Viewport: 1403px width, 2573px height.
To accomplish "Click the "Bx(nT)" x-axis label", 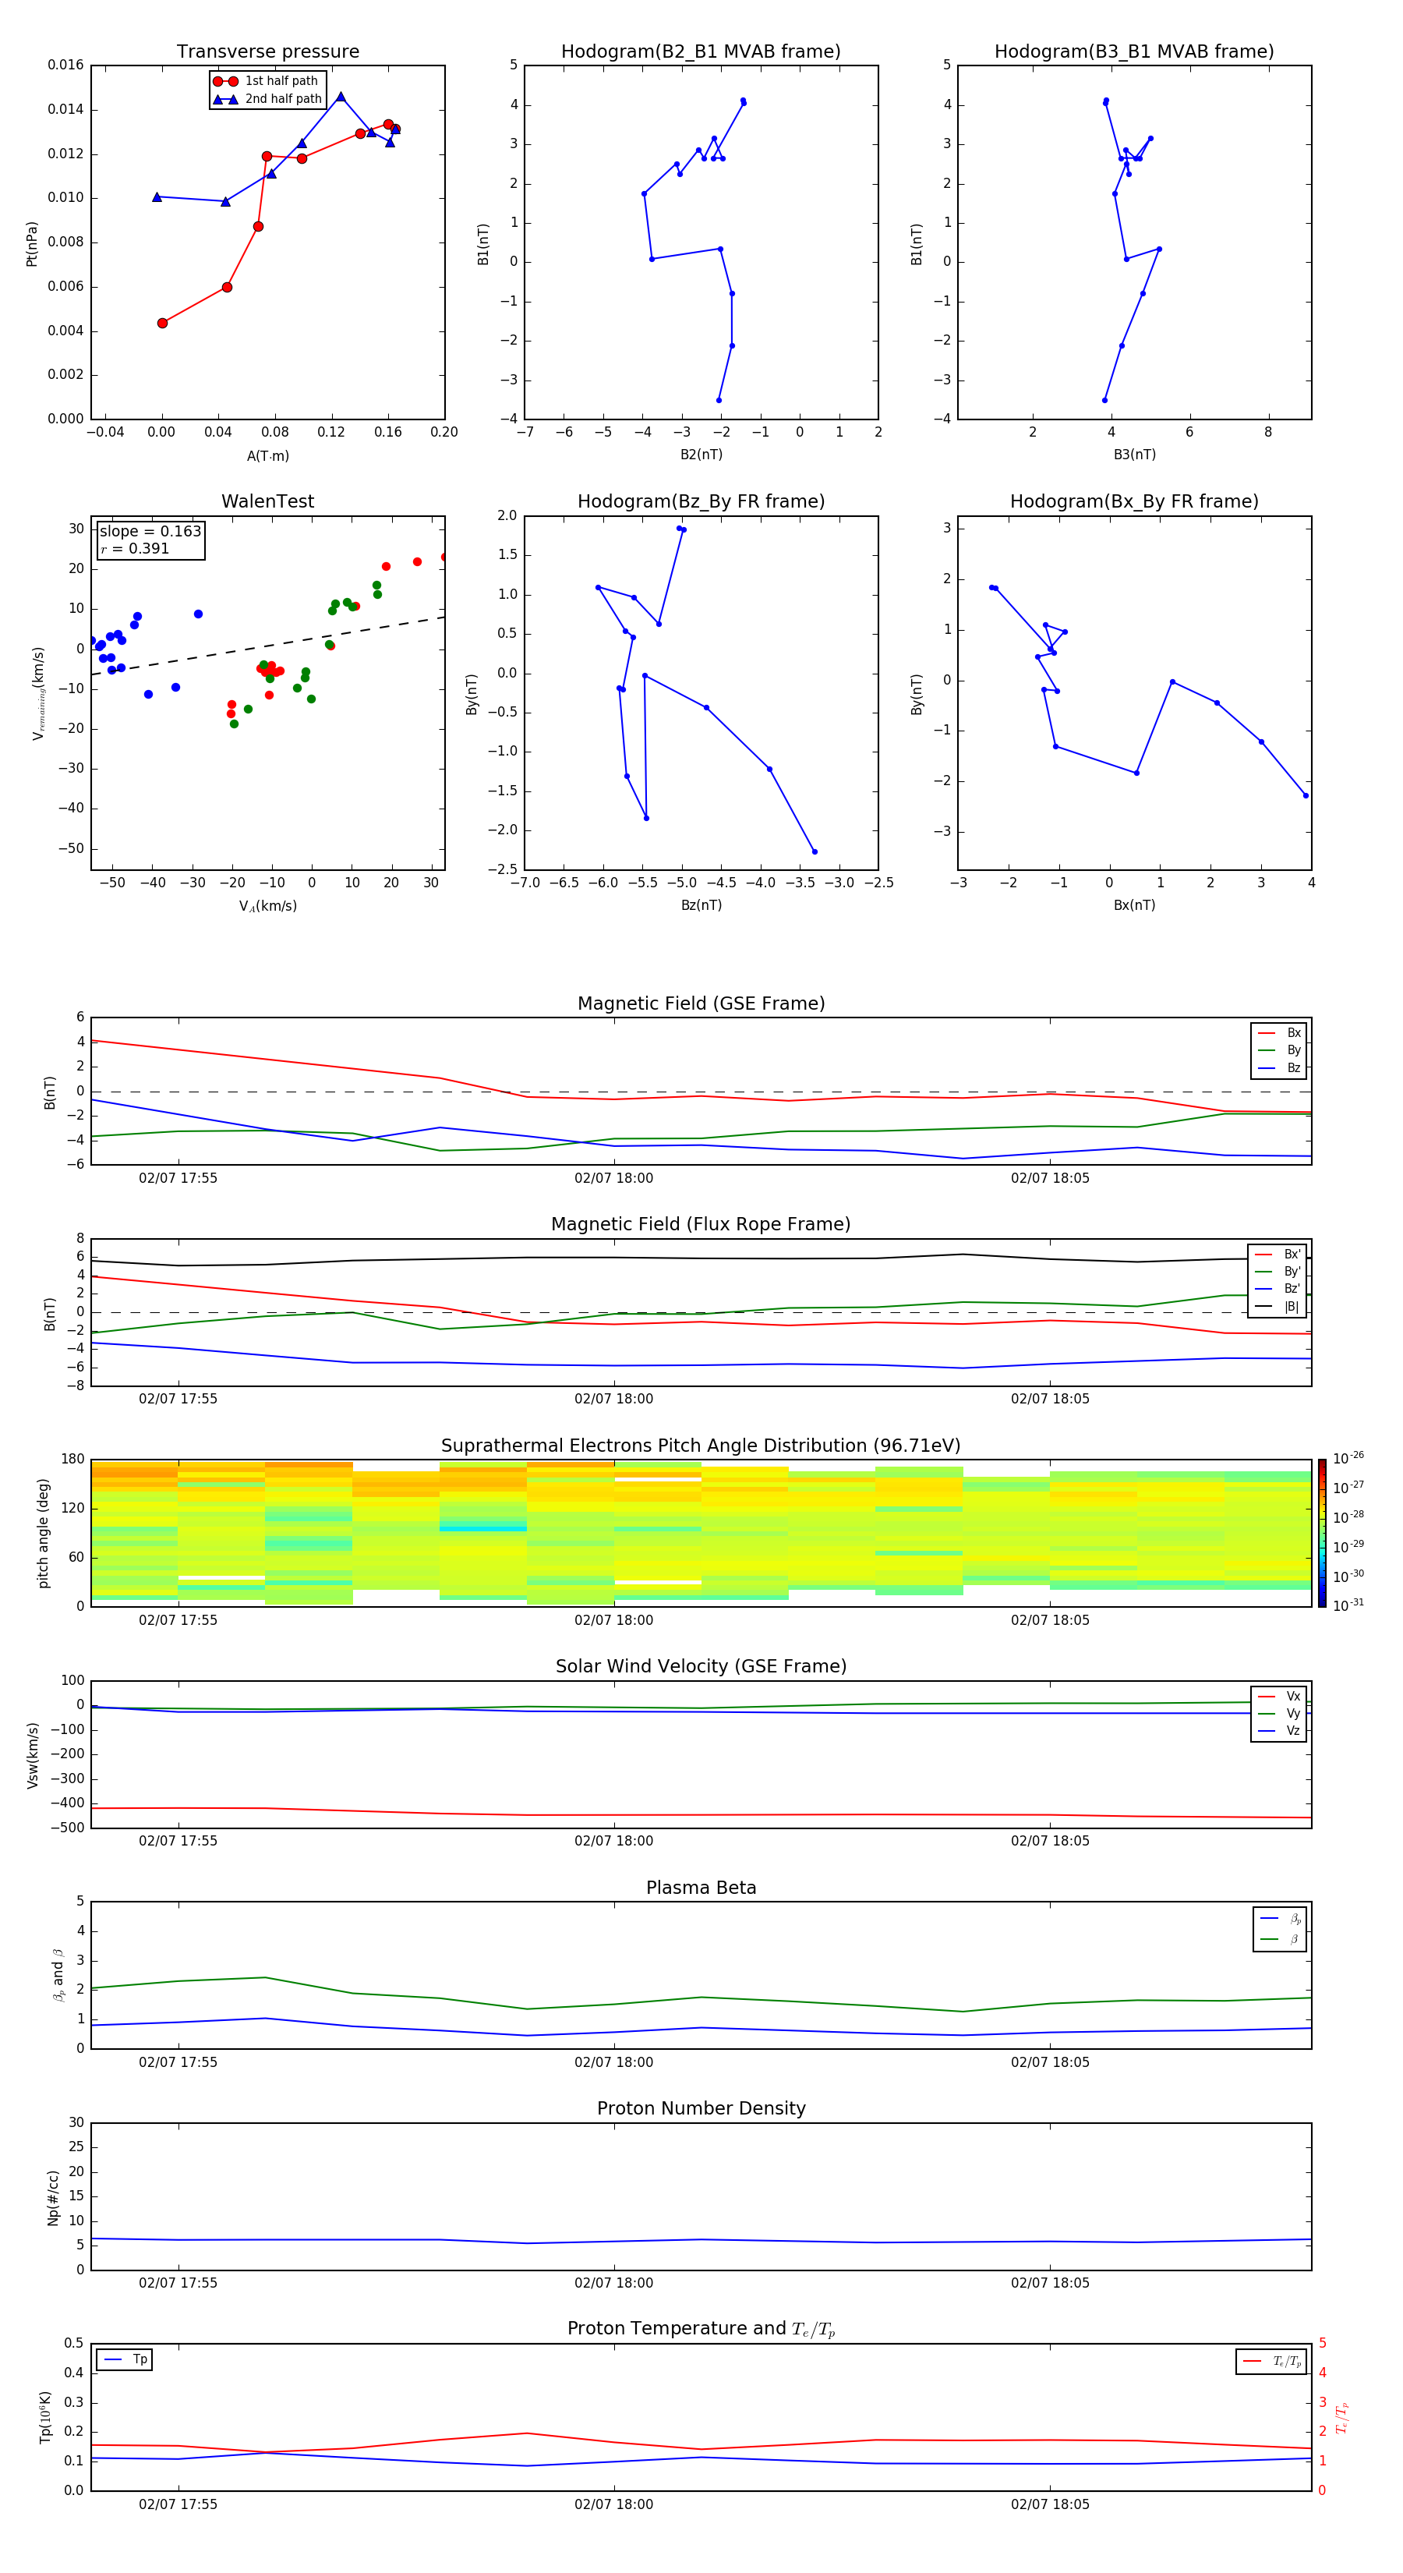I will point(1134,905).
